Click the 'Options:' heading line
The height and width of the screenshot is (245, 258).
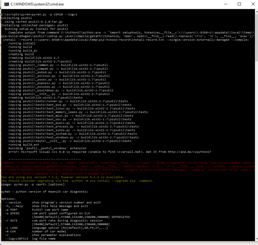tap(8, 199)
